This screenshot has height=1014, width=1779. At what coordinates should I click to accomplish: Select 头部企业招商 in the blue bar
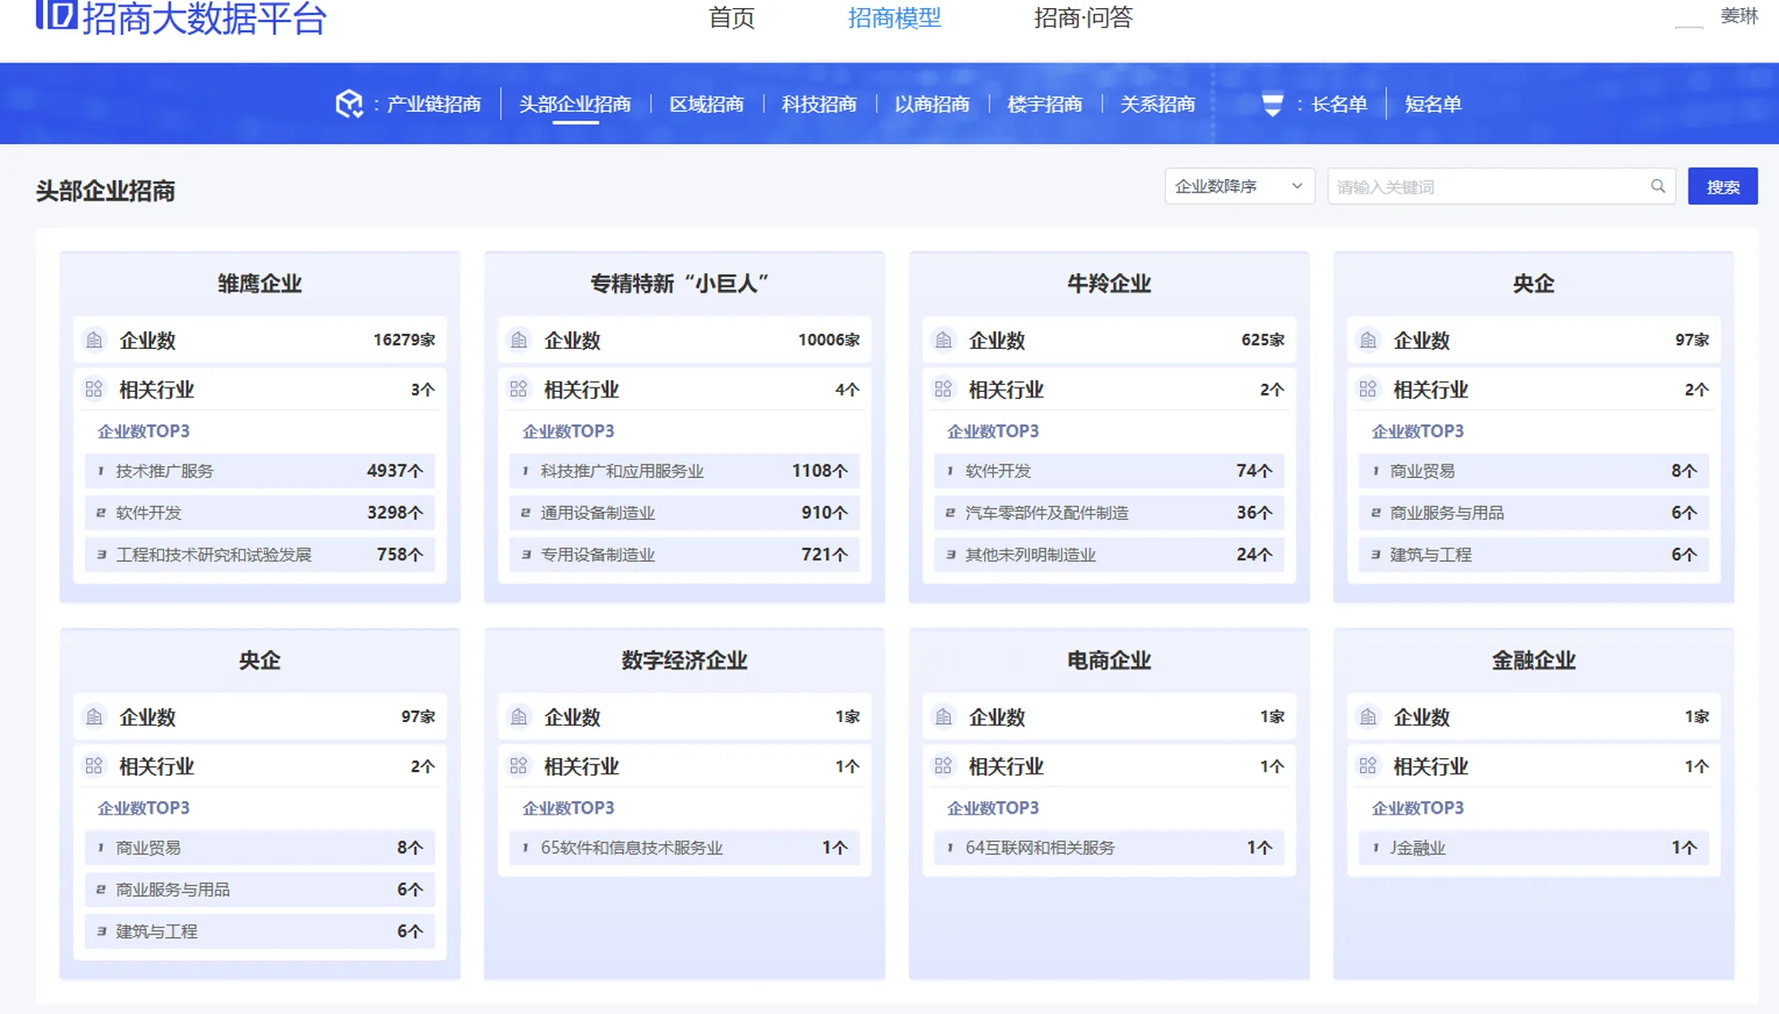coord(575,105)
